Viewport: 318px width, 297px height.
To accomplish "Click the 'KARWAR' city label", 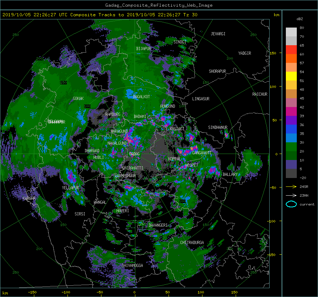I will (29, 198).
